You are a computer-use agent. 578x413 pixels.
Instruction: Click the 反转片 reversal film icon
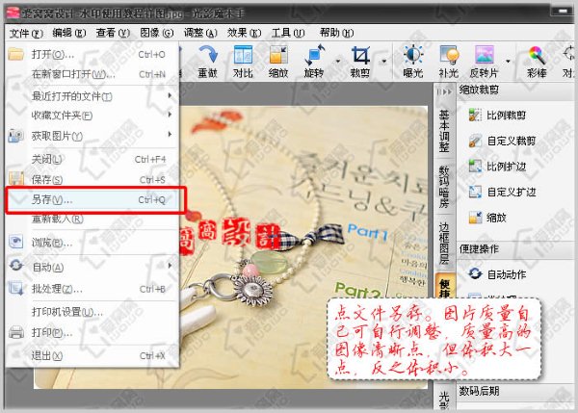tap(484, 62)
